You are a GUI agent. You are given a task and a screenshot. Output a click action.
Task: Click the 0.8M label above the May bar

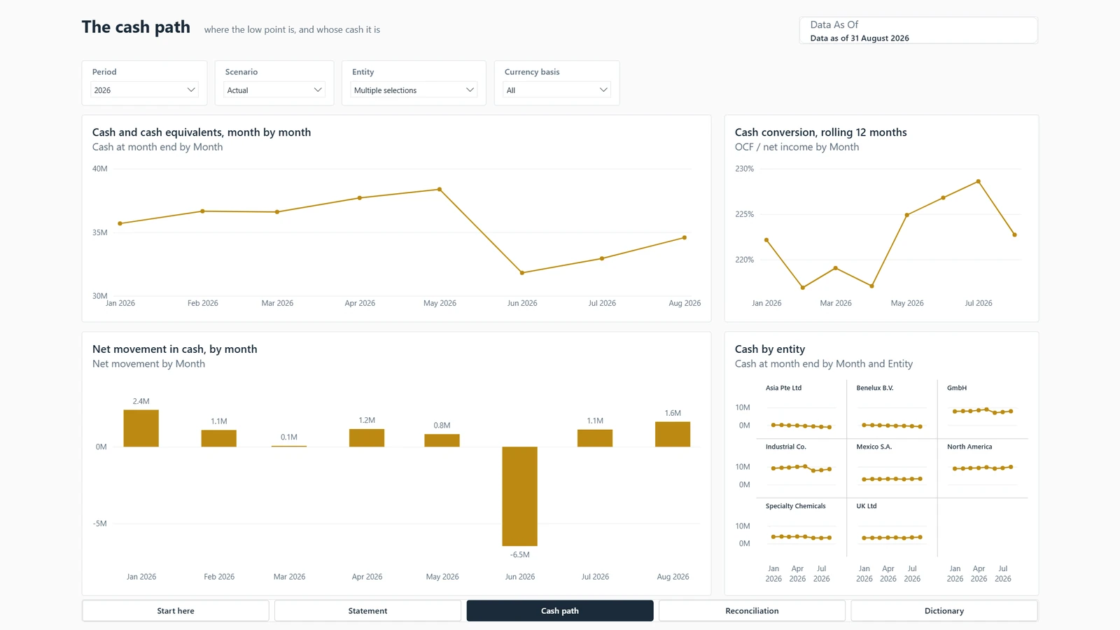point(442,425)
